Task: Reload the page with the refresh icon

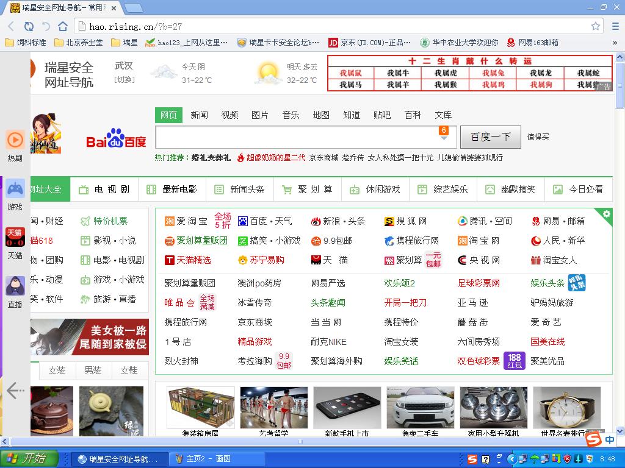Action: point(29,26)
